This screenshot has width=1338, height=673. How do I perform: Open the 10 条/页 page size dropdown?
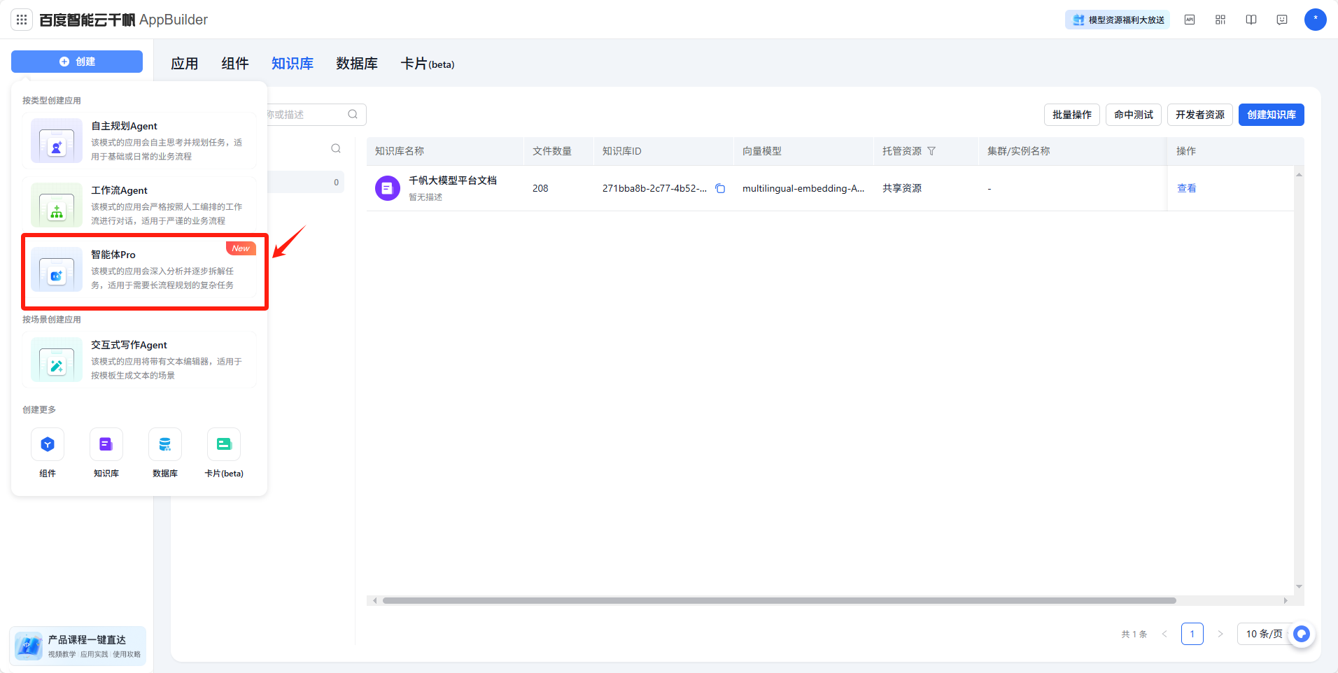1264,634
